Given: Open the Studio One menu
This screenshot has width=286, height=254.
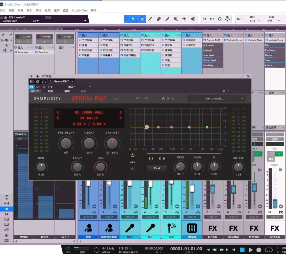Looking at the screenshot, I should coord(80,10).
